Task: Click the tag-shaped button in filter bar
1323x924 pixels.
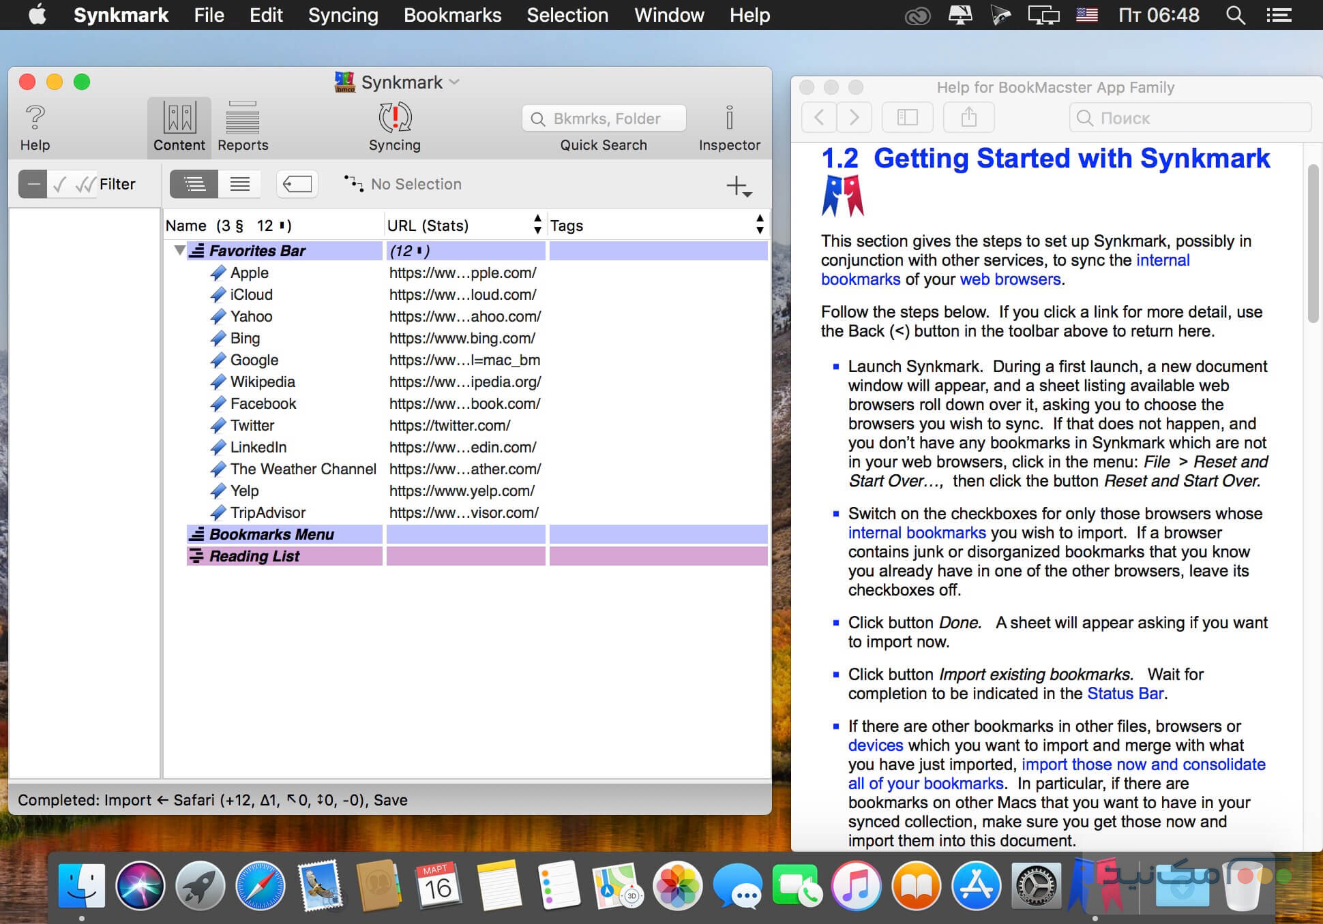Action: 297,184
